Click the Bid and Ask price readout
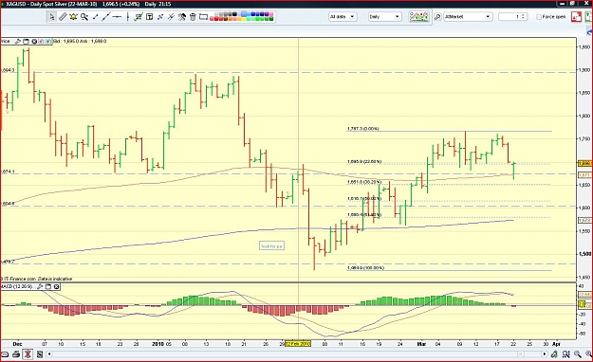Screen dimensions: 593x362 81,41
